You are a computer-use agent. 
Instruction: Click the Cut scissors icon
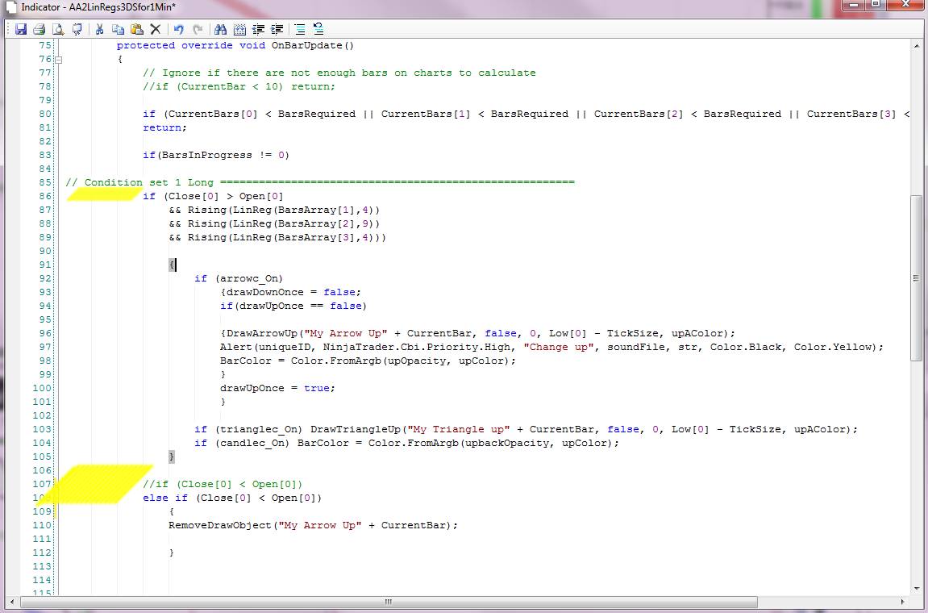click(x=99, y=29)
